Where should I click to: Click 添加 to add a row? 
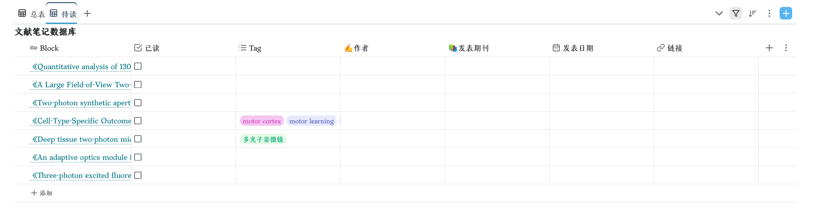42,193
